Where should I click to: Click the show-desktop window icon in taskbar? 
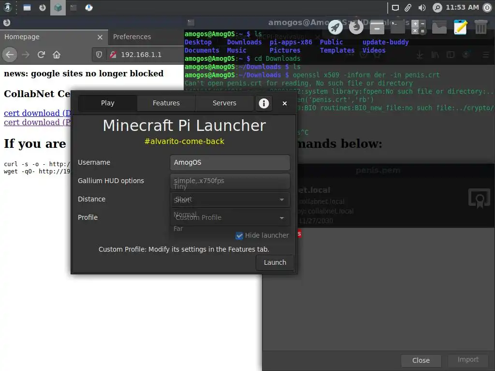27,8
